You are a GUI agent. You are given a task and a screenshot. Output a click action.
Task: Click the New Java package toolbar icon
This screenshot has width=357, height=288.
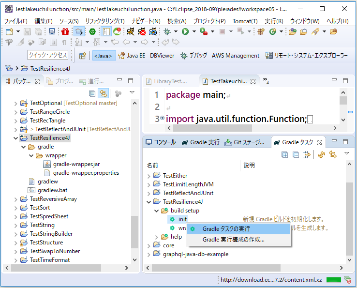pyautogui.click(x=261, y=31)
